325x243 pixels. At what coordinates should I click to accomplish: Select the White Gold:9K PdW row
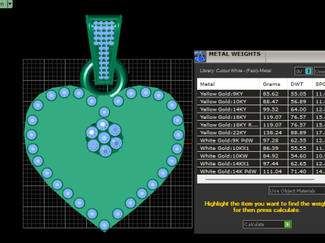click(x=261, y=140)
